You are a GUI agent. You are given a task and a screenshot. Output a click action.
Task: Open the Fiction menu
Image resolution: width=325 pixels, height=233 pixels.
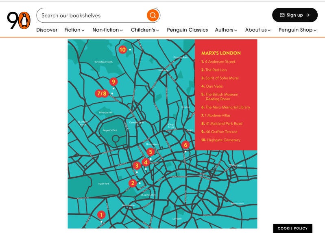tap(74, 30)
